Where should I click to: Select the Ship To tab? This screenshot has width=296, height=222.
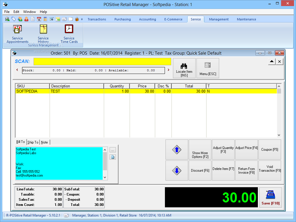point(33,142)
